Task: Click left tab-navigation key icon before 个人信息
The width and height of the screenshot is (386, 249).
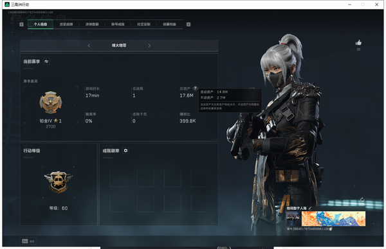Action: [x=21, y=24]
